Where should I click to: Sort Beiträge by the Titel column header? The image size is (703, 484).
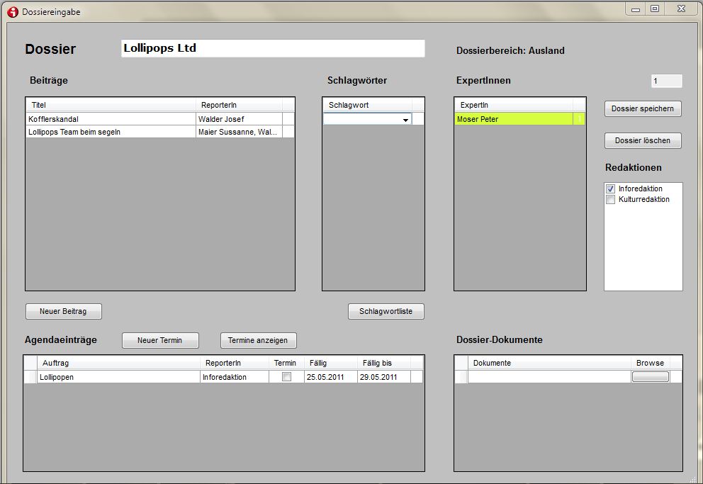(110, 105)
